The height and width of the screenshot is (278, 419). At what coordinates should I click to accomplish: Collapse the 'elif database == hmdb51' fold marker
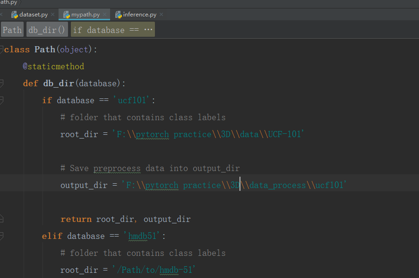pyautogui.click(x=1, y=236)
